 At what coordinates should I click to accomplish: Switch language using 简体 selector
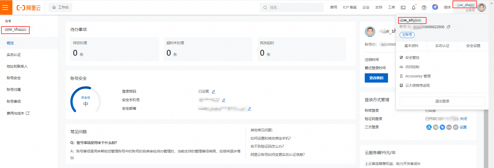point(447,7)
